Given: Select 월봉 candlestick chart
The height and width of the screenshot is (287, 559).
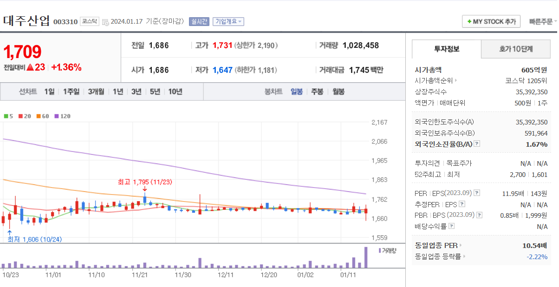Looking at the screenshot, I should [338, 91].
